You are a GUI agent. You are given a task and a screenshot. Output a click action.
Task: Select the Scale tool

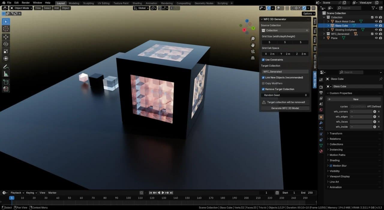(x=6, y=51)
